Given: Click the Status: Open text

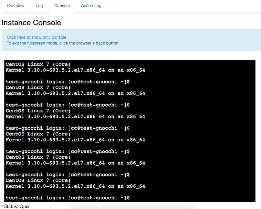Looking at the screenshot, I should (17, 206).
